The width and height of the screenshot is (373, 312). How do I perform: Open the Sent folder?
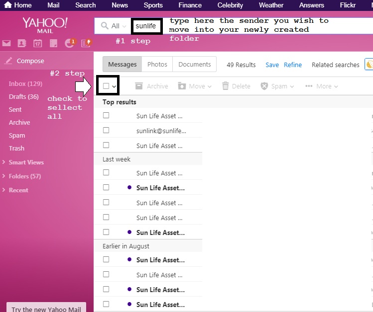point(15,110)
